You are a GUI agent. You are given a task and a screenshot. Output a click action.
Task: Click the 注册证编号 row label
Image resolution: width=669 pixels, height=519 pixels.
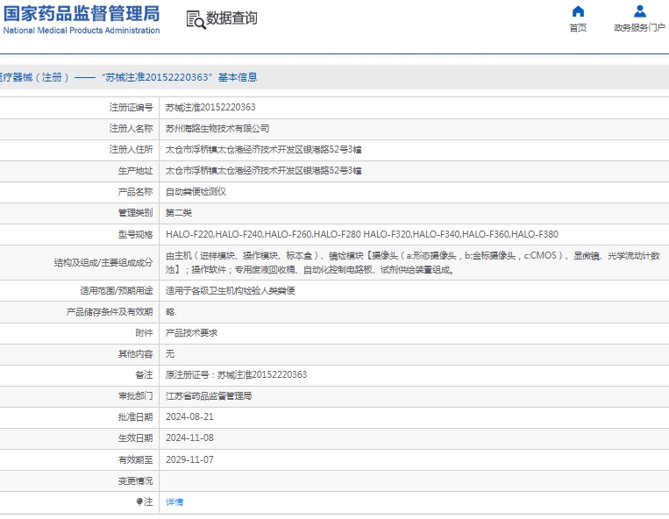131,108
